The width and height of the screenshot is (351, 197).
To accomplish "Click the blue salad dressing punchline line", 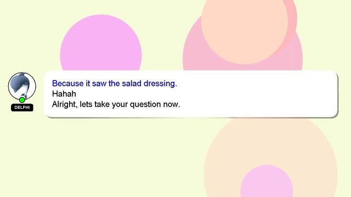I will [x=115, y=84].
